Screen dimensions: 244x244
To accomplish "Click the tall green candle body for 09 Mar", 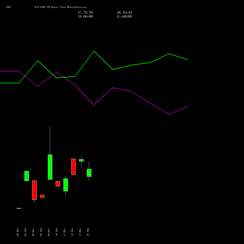I will 50,167.
